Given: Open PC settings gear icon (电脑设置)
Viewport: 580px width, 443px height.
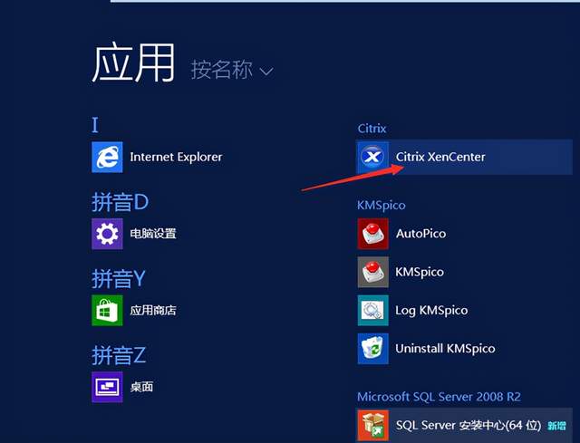Looking at the screenshot, I should pos(107,234).
